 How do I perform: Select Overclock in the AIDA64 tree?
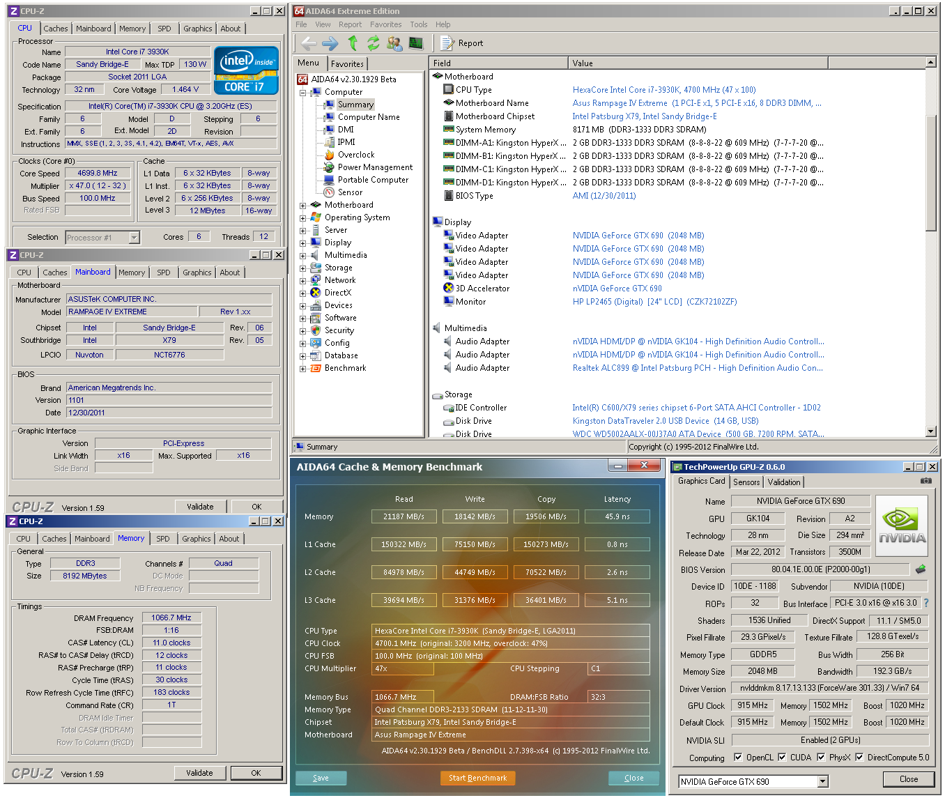coord(356,155)
